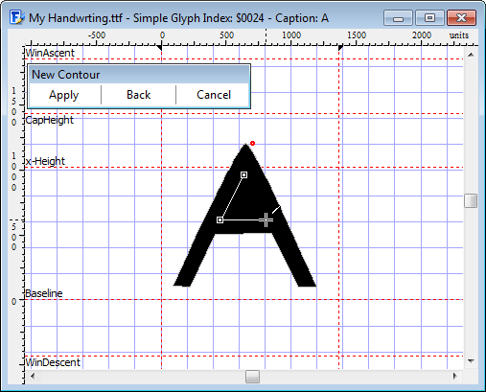Click the vertical scrollbar up arrow

click(x=471, y=55)
